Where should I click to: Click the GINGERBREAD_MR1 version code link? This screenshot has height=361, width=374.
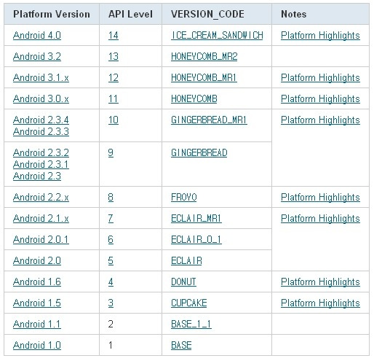209,120
